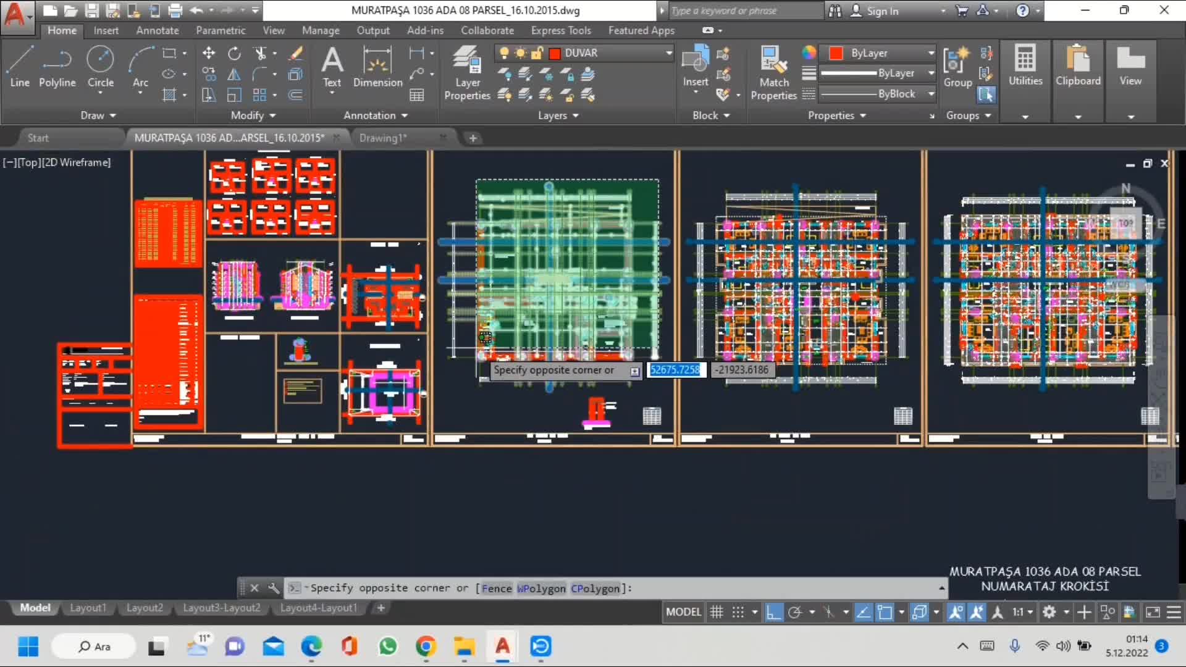
Task: Choose Fence option in command line
Action: (x=496, y=589)
